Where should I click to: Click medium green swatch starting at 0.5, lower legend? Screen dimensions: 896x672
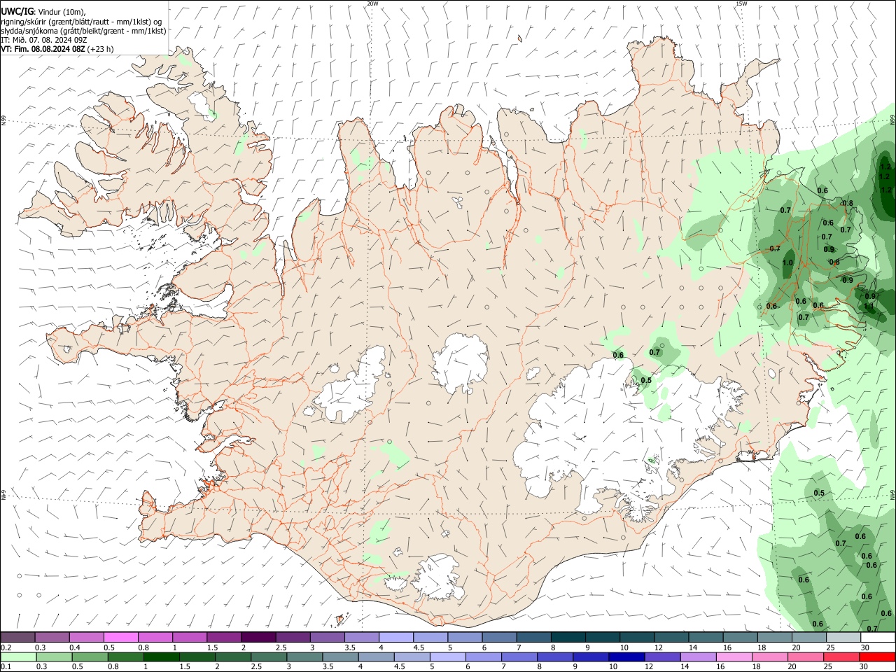coord(90,657)
